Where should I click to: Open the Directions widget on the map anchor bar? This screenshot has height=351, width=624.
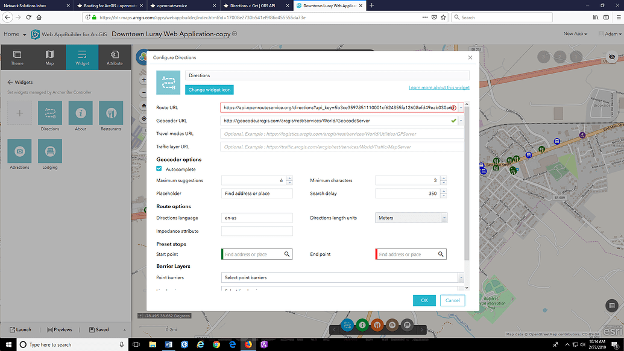tap(348, 325)
